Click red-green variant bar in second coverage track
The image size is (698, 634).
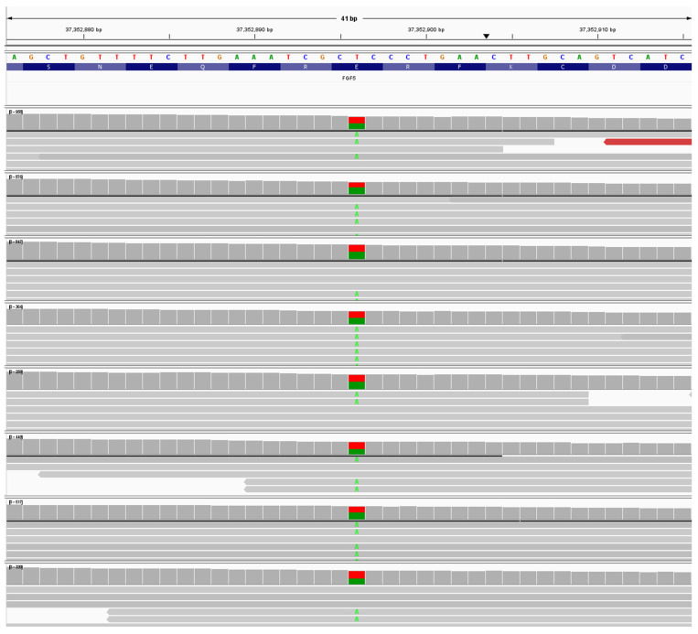(357, 188)
